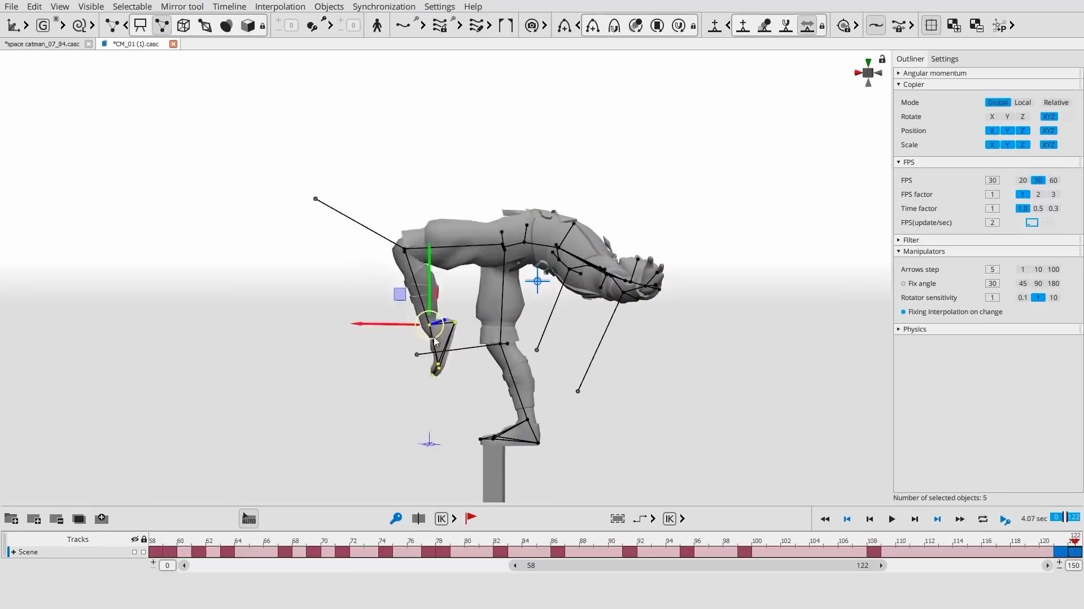Expand the Scene track tree item

14,552
